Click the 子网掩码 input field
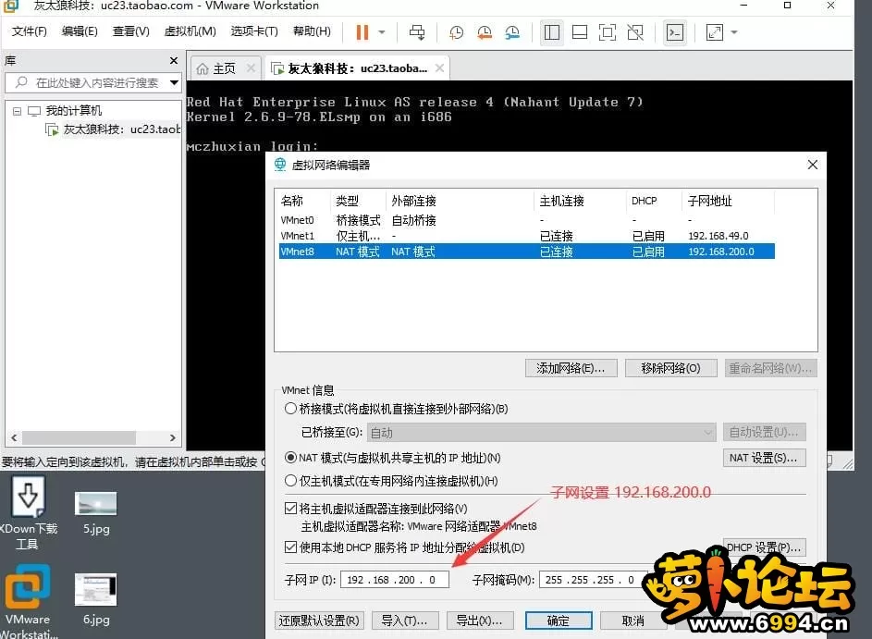 pyautogui.click(x=592, y=580)
